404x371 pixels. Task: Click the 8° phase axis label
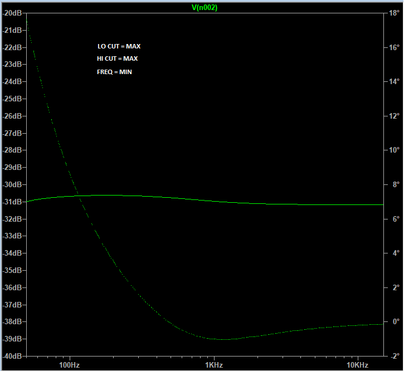click(396, 185)
